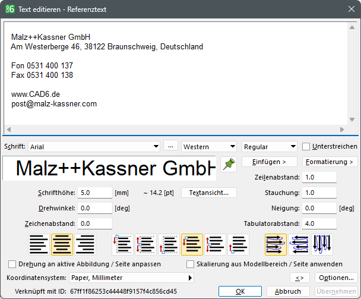The height and width of the screenshot is (299, 361).
Task: Select vertical top-to-bottom text direction icon
Action: [x=322, y=244]
